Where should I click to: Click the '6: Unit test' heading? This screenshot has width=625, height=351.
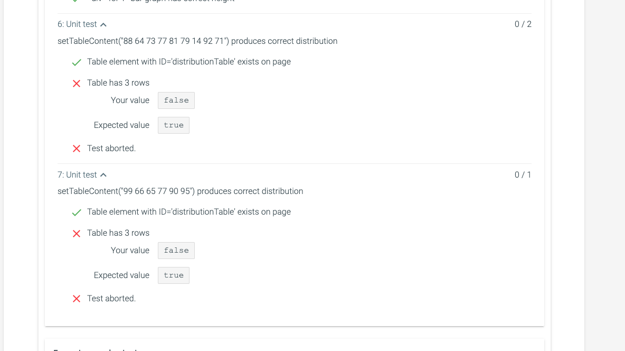[77, 24]
